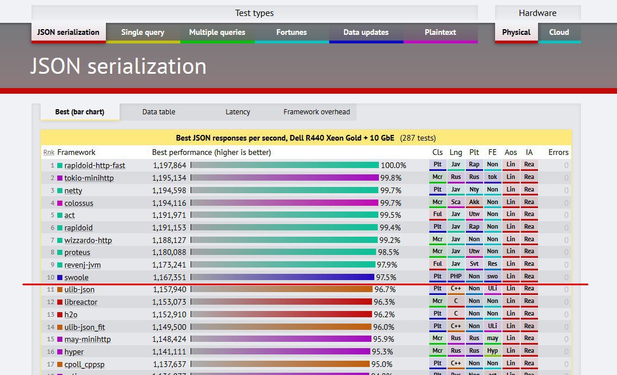Switch to the JSON serialization test tab

tap(69, 33)
